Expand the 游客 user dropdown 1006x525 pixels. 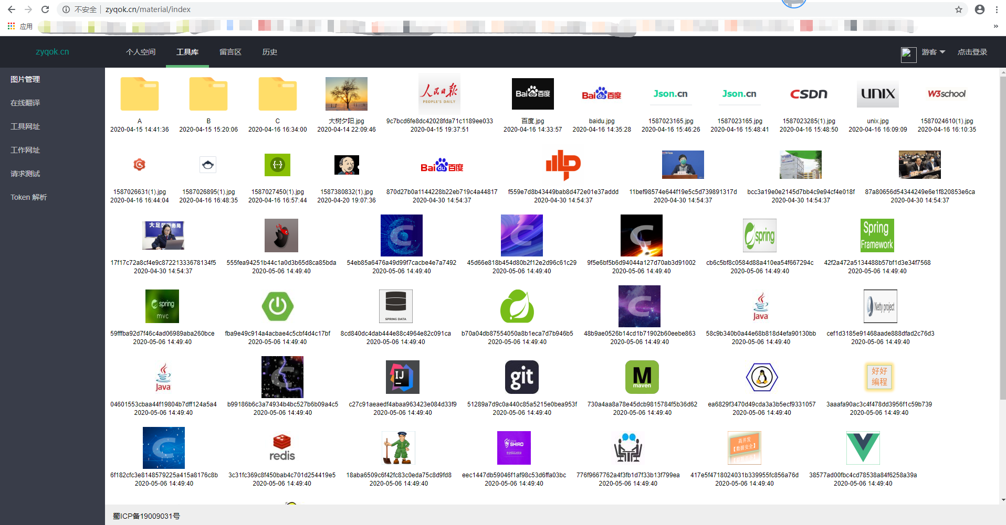[x=933, y=52]
